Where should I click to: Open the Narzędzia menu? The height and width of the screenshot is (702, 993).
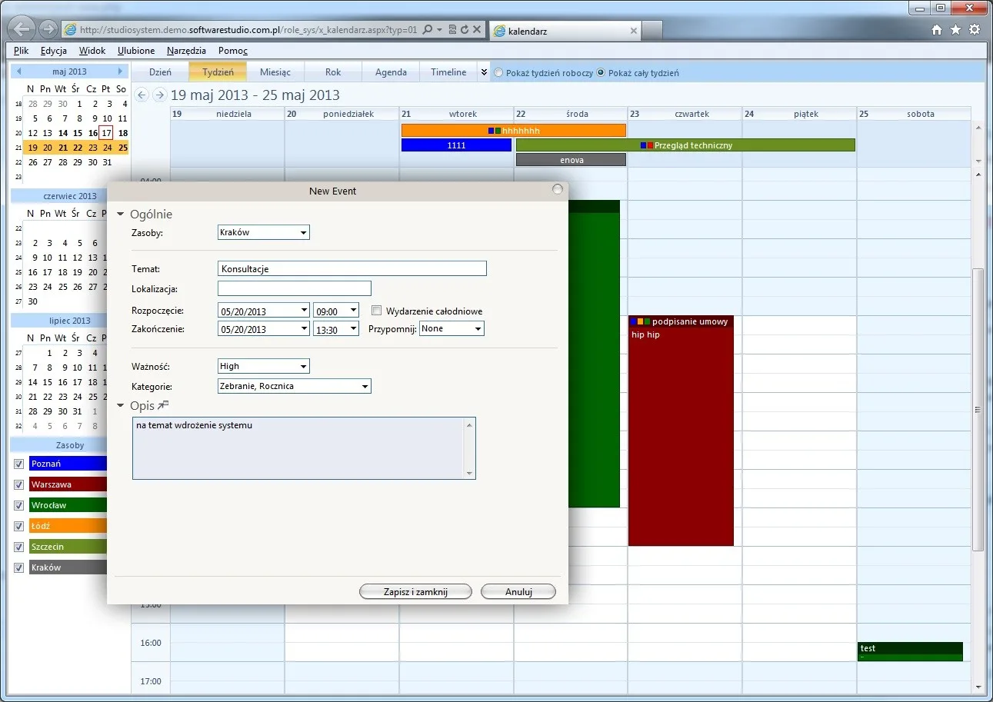click(186, 51)
